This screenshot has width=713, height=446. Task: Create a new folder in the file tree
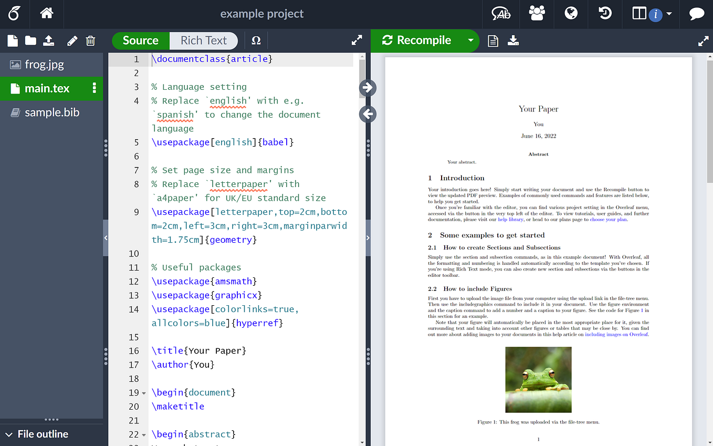tap(30, 40)
